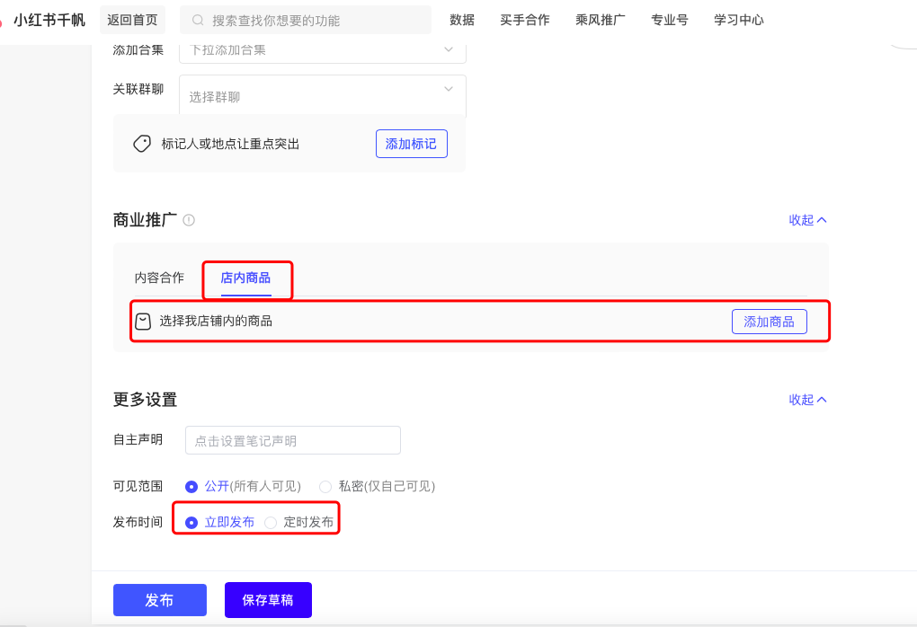The height and width of the screenshot is (627, 917).
Task: Click the 选择我店铺内的商品 text
Action: click(216, 321)
